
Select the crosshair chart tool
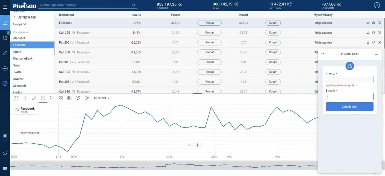click(x=25, y=98)
